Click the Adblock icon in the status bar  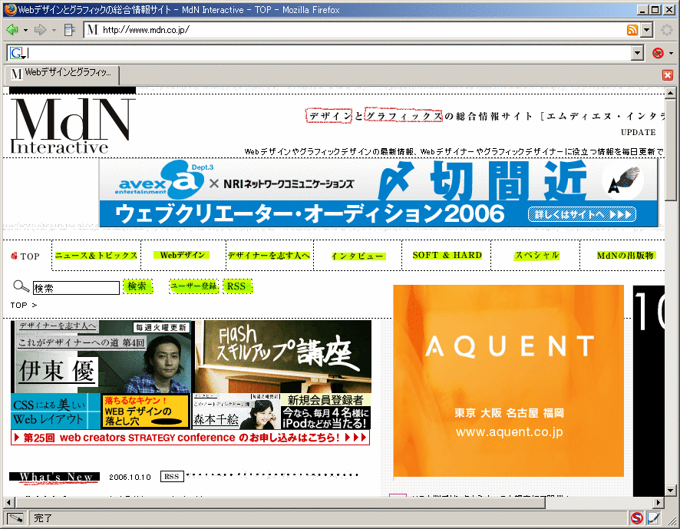click(635, 518)
